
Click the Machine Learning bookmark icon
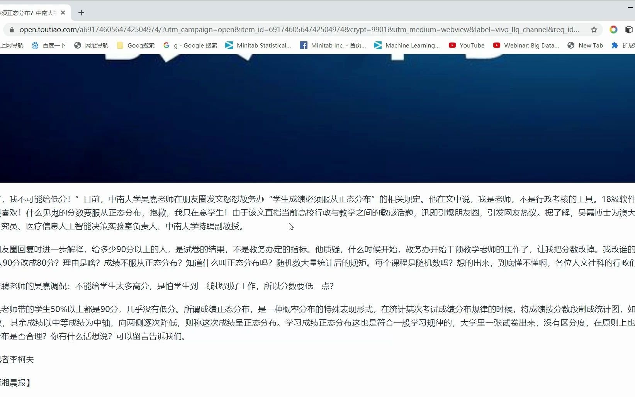point(377,45)
